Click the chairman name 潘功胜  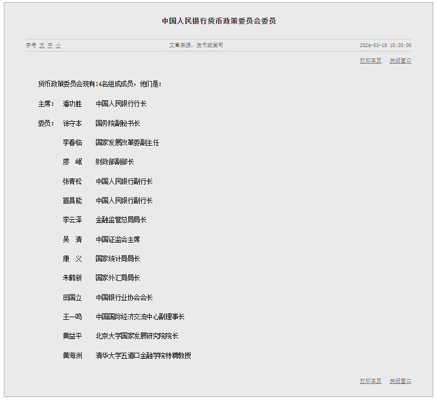(72, 104)
